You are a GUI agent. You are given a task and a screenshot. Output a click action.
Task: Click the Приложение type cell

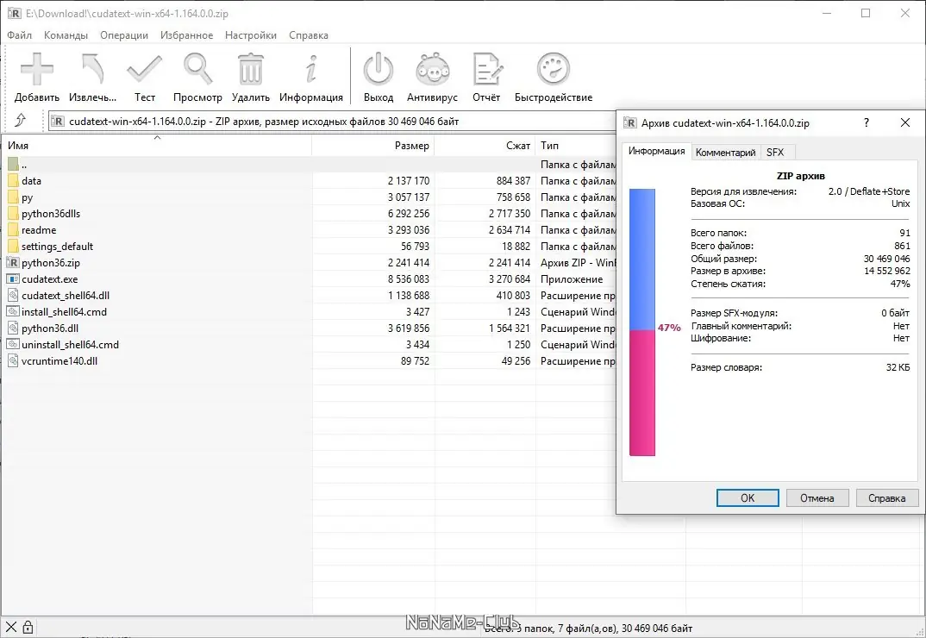click(572, 278)
